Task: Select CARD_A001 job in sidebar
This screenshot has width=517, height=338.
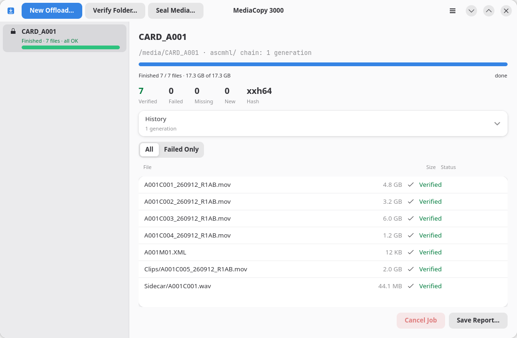Action: (65, 38)
